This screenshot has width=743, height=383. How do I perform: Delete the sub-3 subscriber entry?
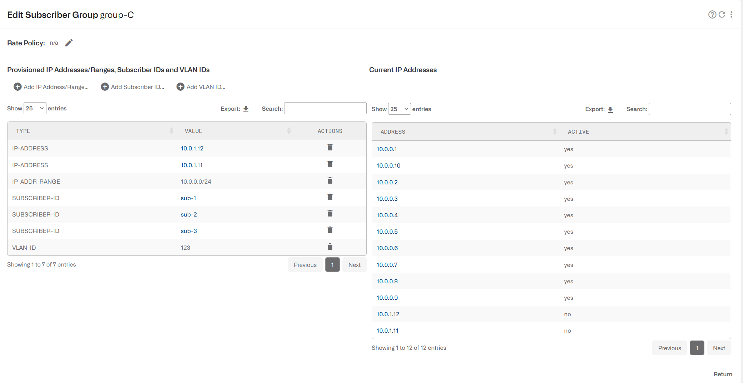330,230
